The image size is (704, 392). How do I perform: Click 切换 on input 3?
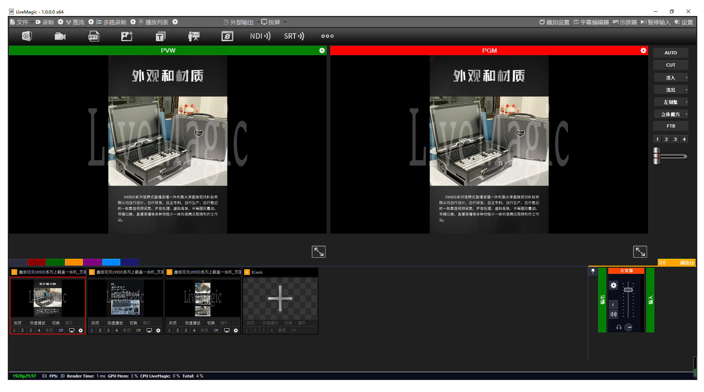tap(211, 323)
